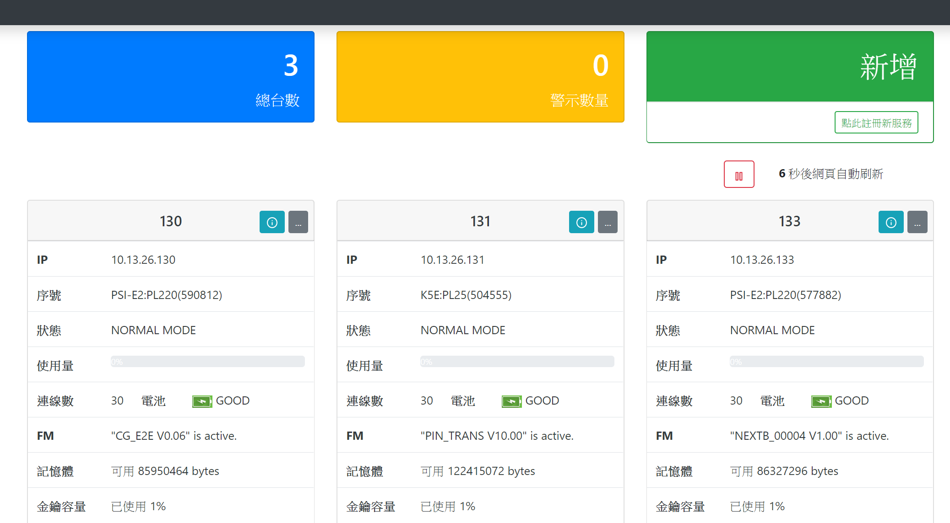The image size is (950, 523).
Task: Click the yellow warning count card
Action: pos(480,77)
